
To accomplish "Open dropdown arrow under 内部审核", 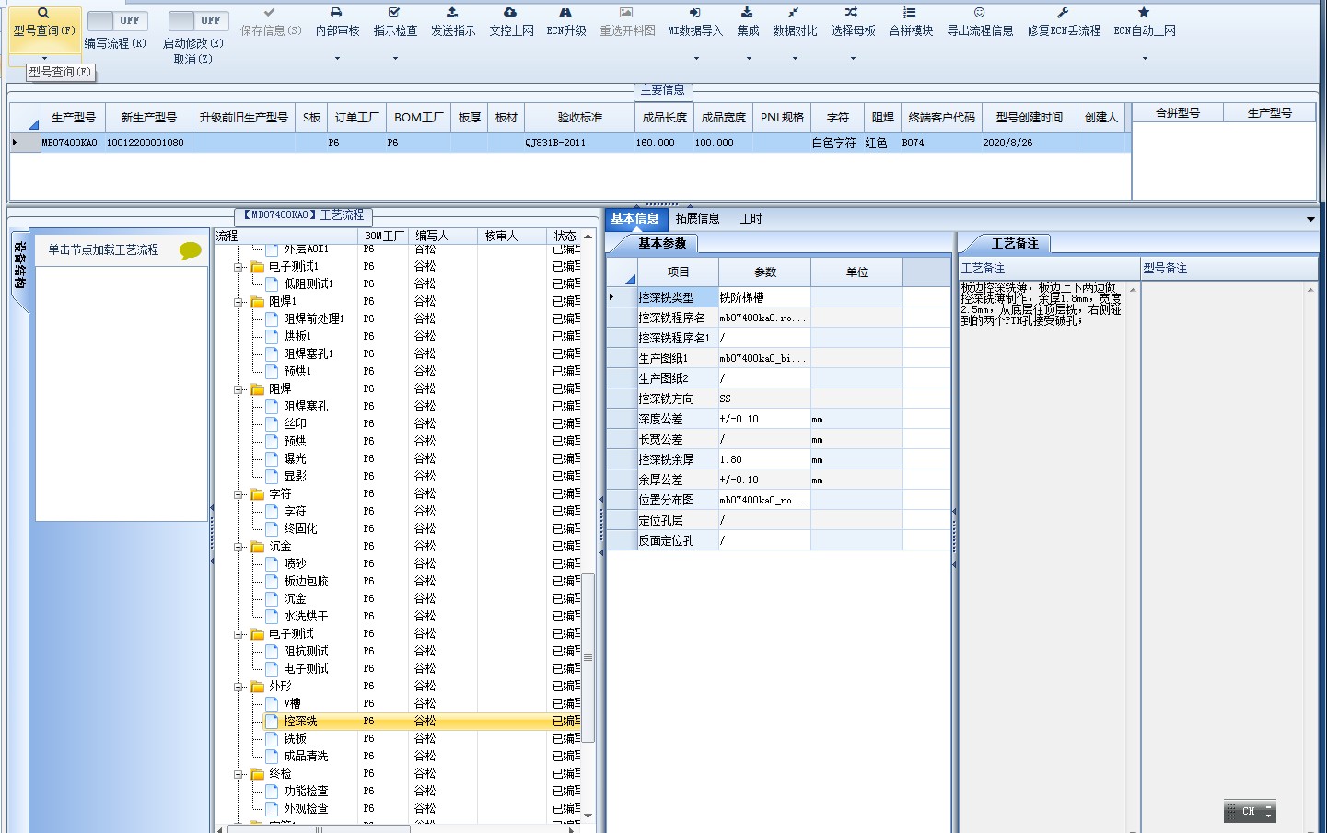I will [x=337, y=58].
